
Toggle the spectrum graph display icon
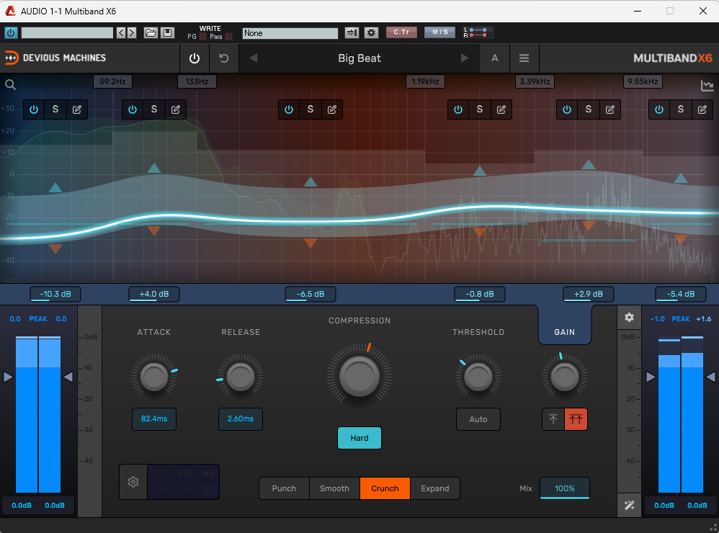[707, 86]
